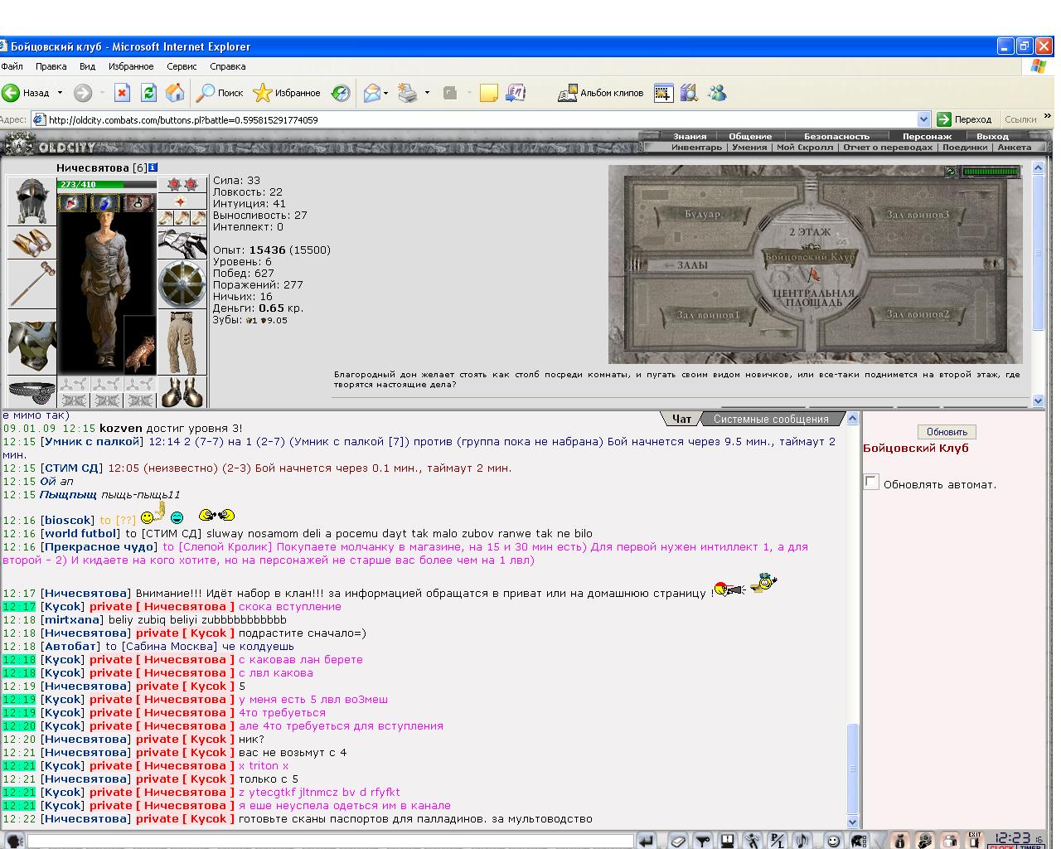The width and height of the screenshot is (1061, 849).
Task: Open the Знания game menu
Action: 690,136
